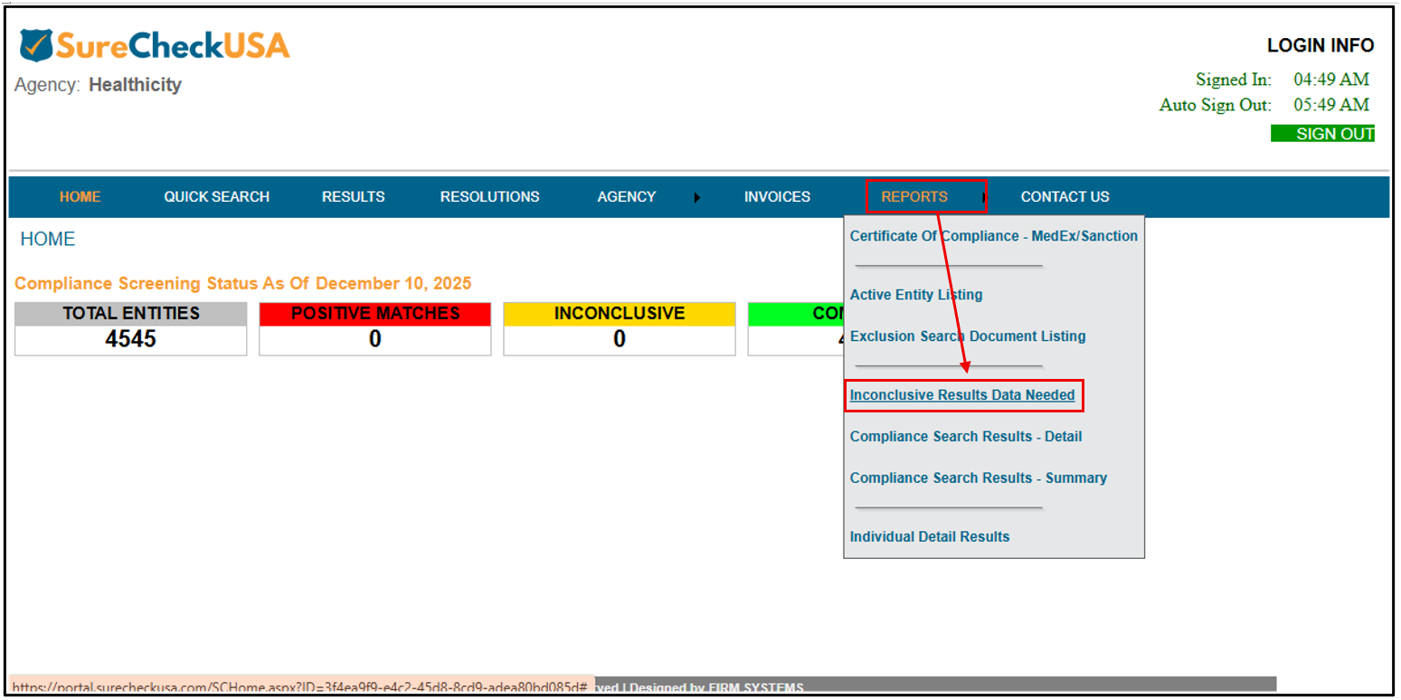Click the green SIGN OUT button
The image size is (1401, 700).
(1322, 134)
